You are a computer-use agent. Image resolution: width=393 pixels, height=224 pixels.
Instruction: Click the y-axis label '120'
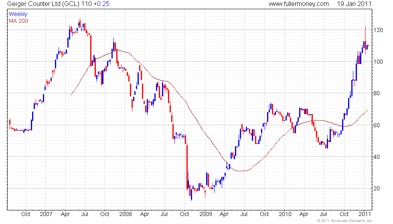click(x=378, y=30)
